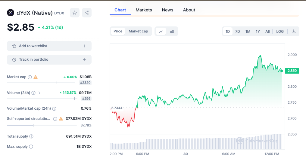Click the DYDX ticker symbol text

59,13
